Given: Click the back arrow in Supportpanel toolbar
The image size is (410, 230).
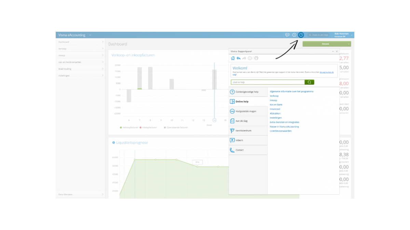Looking at the screenshot, I should [x=238, y=58].
